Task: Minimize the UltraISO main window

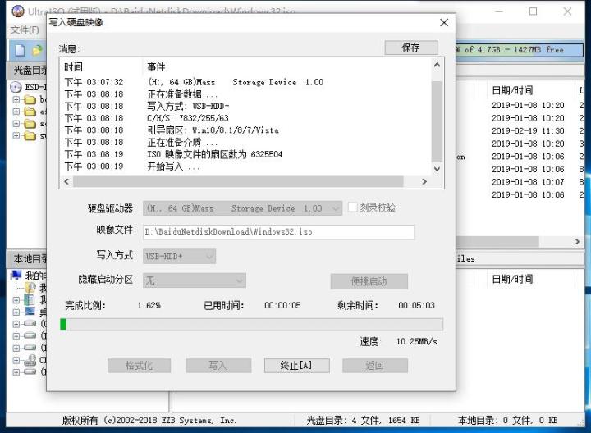Action: [x=499, y=11]
